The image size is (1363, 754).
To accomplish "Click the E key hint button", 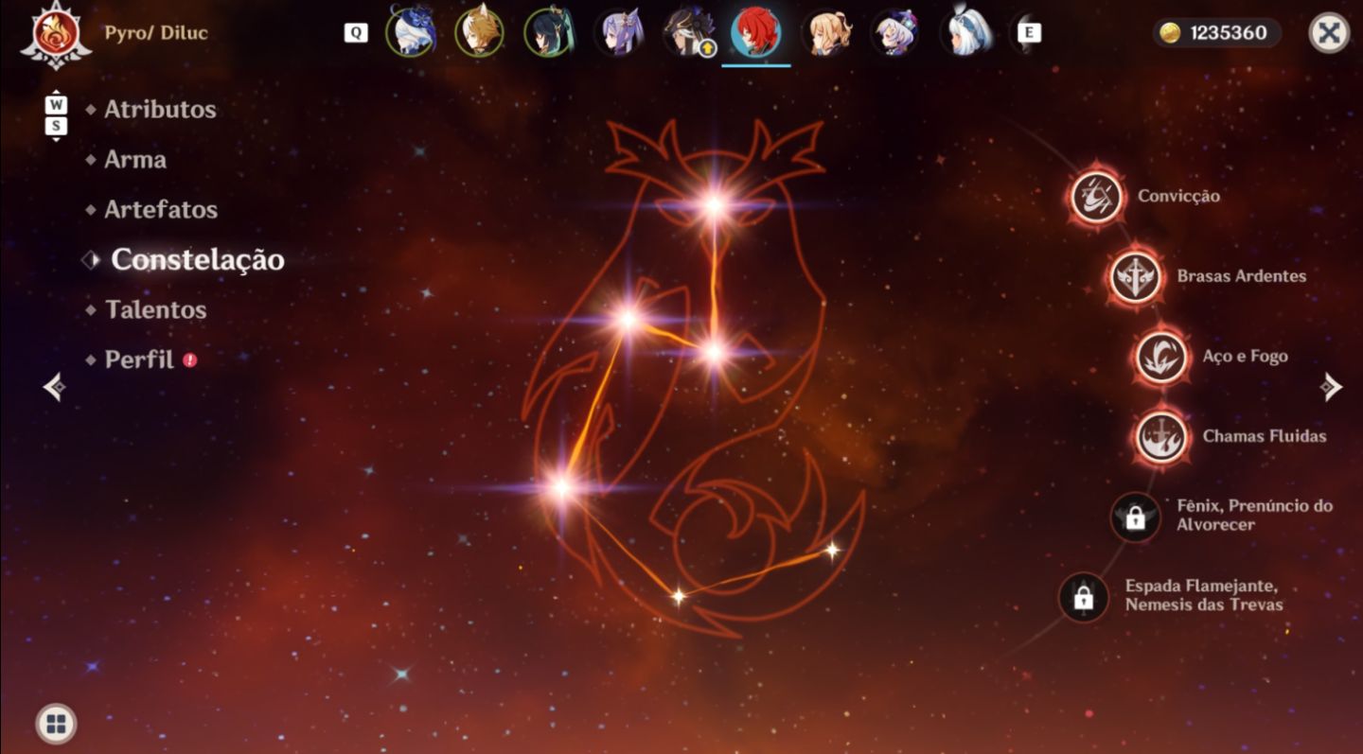I will click(1029, 32).
